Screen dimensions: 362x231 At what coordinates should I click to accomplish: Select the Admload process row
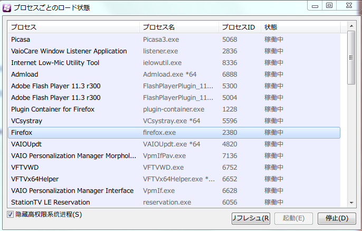tap(174, 74)
